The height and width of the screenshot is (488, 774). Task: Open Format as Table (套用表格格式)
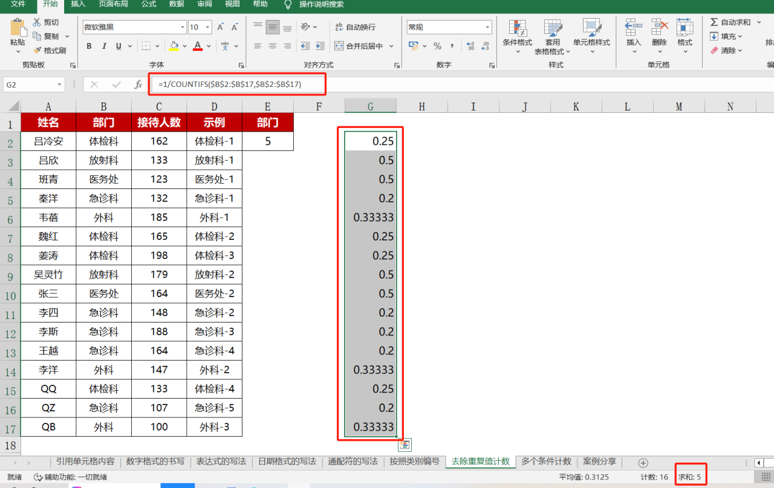point(552,36)
